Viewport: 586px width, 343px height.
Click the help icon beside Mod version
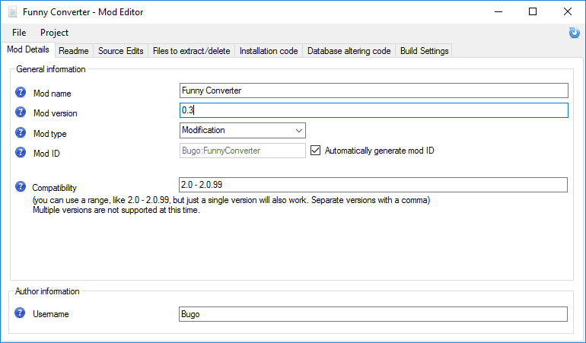point(21,113)
